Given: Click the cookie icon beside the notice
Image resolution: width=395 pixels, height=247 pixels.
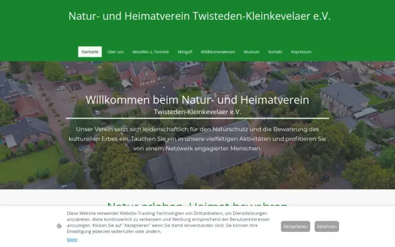Looking at the screenshot, I should point(59,226).
